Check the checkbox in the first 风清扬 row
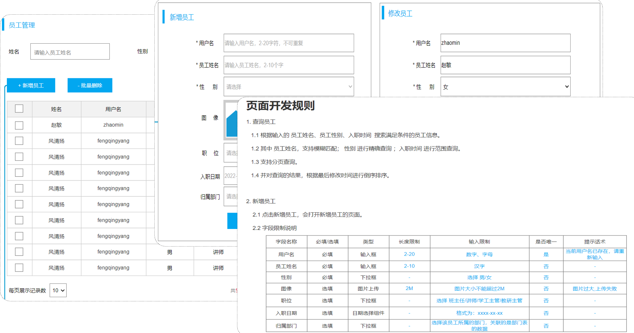The width and height of the screenshot is (634, 333). [19, 141]
